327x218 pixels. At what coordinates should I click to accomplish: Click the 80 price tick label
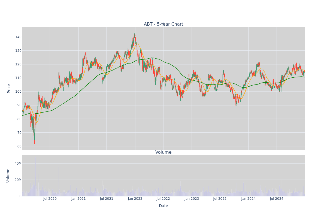(x=19, y=119)
